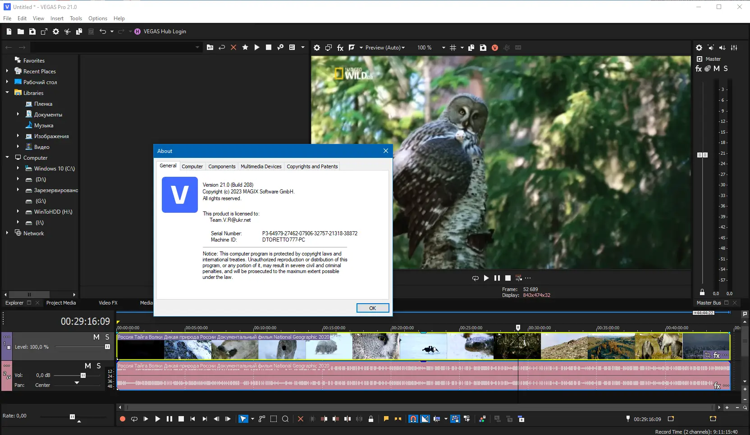Lock event with the padlock icon
Screen dimensions: 750x435
[371, 419]
